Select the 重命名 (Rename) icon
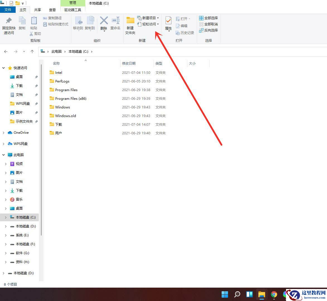 (115, 24)
